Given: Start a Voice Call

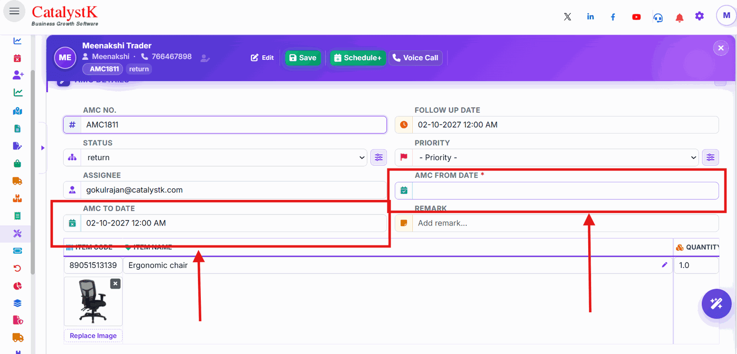Looking at the screenshot, I should pyautogui.click(x=415, y=58).
